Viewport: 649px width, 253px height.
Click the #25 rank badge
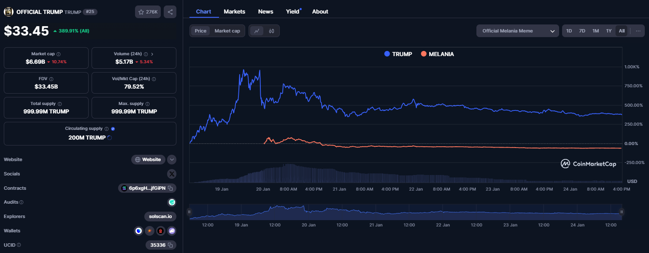(x=89, y=12)
